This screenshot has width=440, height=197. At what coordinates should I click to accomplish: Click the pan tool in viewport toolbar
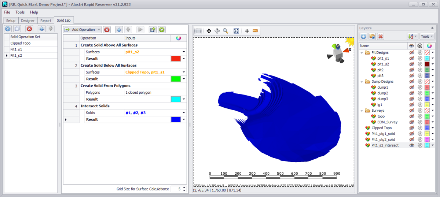coord(209,31)
